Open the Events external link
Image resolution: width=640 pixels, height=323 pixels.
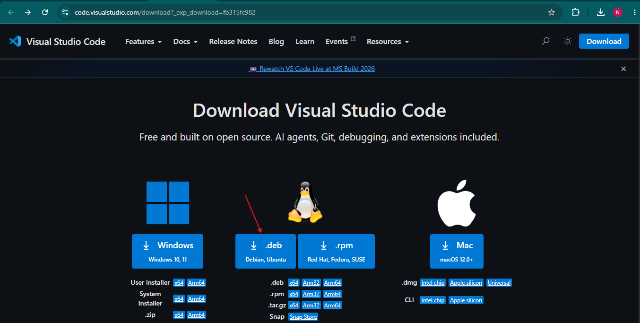340,42
